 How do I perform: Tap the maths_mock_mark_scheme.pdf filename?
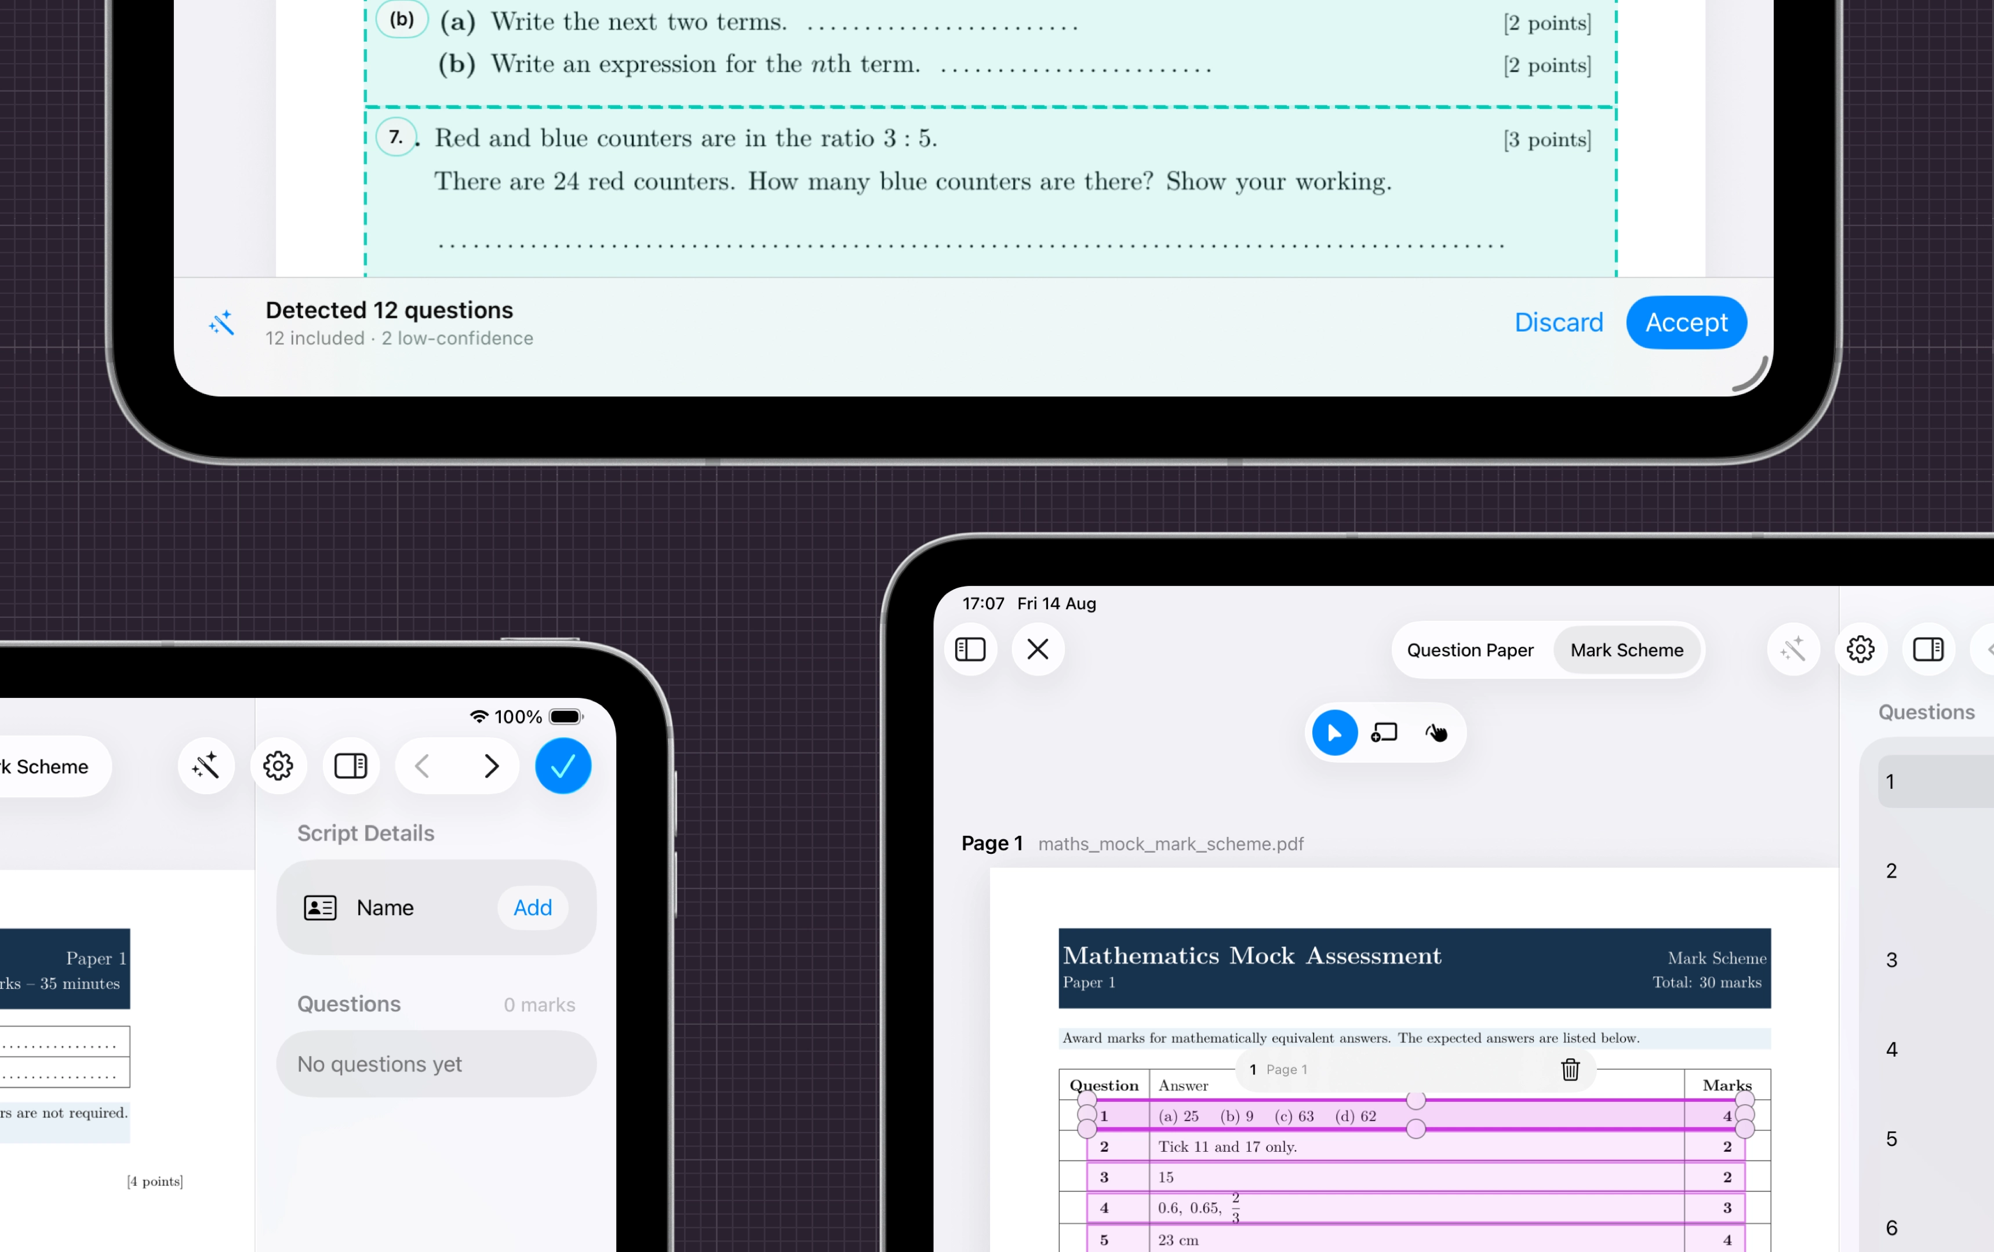coord(1170,844)
